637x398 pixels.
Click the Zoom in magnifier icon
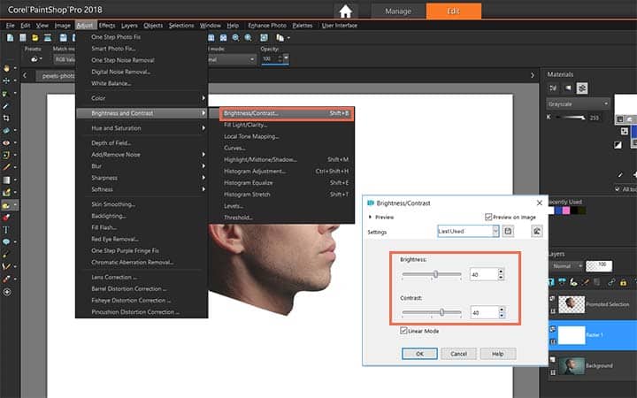tap(249, 38)
